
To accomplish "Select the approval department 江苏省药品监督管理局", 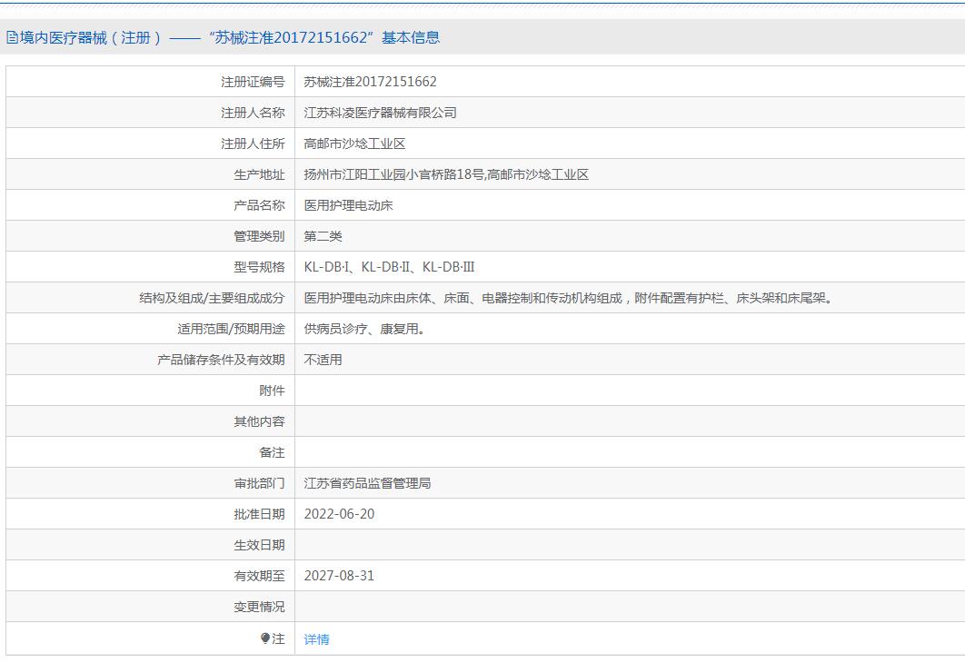I will pos(367,483).
